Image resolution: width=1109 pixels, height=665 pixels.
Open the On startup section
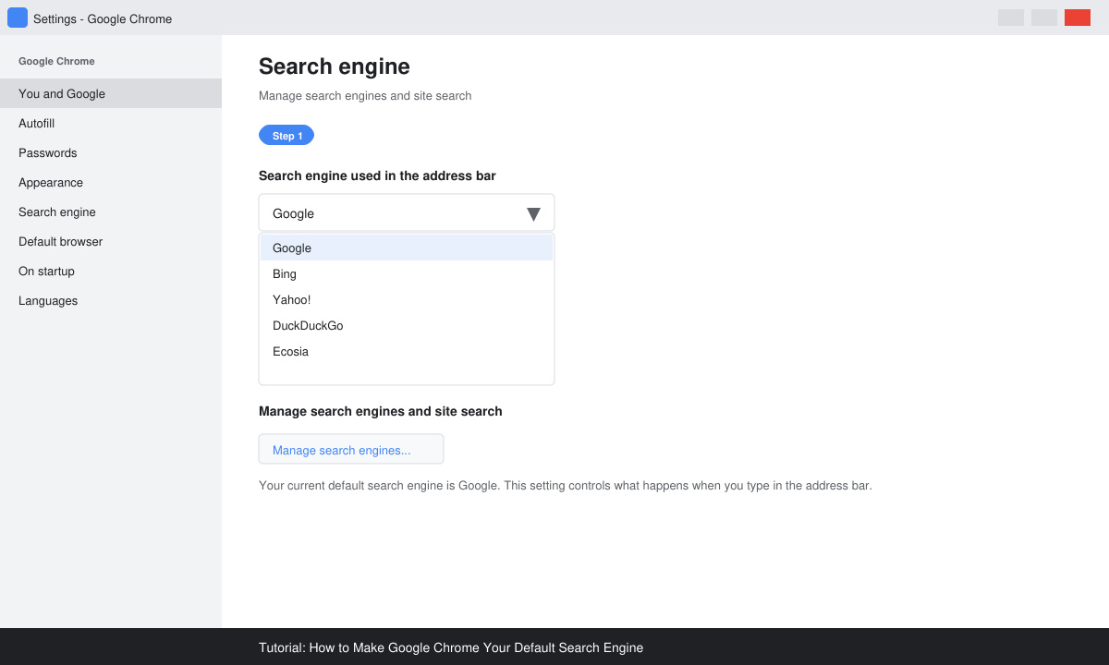click(111, 271)
